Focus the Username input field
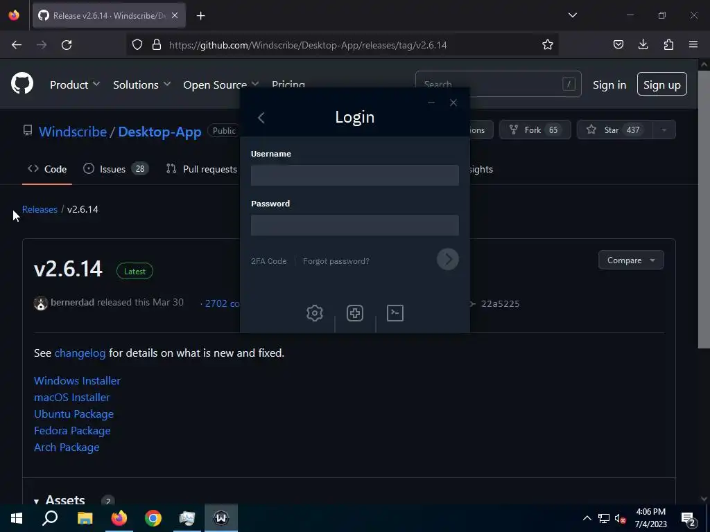The height and width of the screenshot is (532, 710). 354,175
